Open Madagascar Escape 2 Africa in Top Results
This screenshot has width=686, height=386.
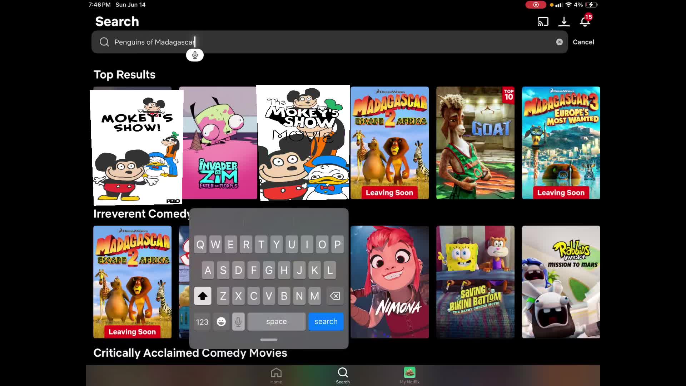(x=389, y=143)
